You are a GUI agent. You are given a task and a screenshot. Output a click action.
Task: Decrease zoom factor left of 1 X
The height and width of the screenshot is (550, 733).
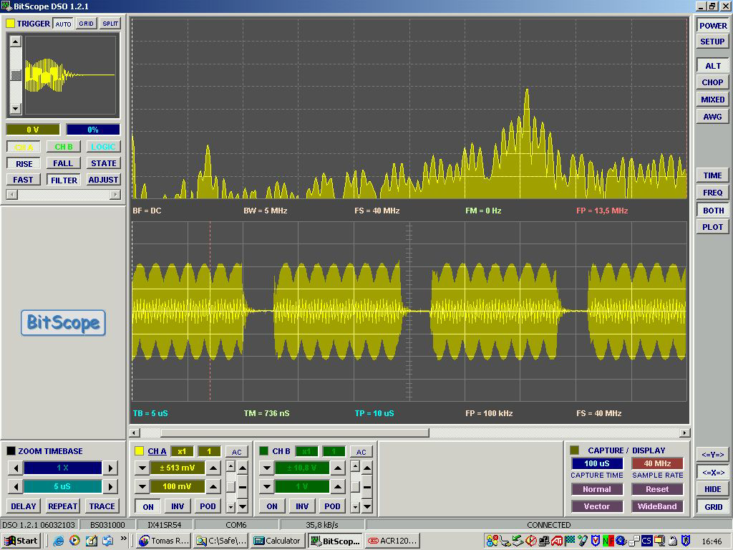[16, 468]
